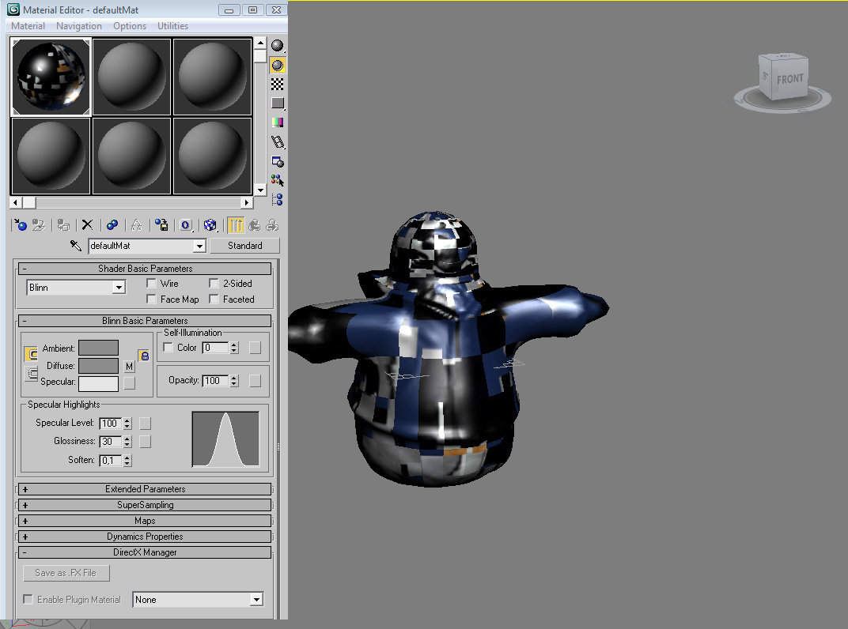Toggle Show Map in Viewport

pos(210,225)
